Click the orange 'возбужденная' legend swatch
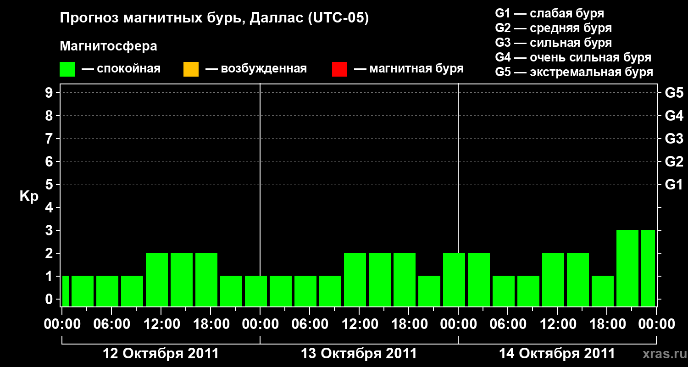This screenshot has width=688, height=367. 191,69
